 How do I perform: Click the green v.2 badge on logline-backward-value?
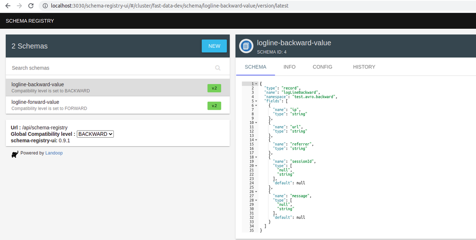tap(214, 88)
